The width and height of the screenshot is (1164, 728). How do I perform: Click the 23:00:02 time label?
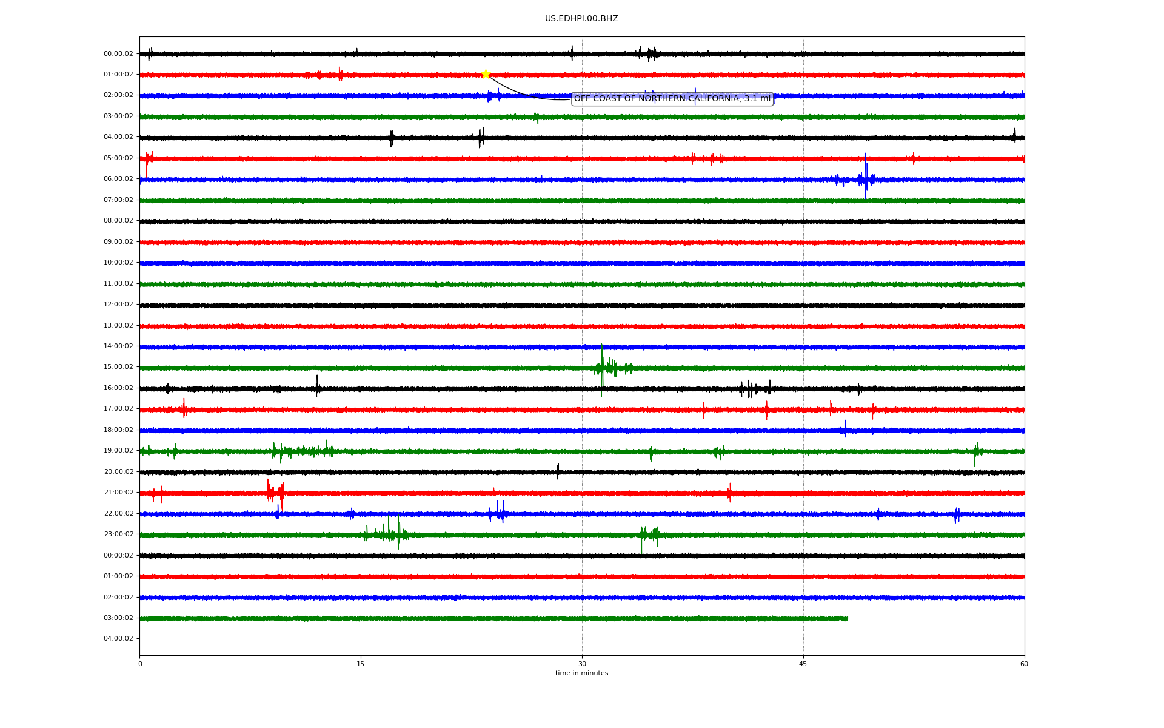pos(118,534)
